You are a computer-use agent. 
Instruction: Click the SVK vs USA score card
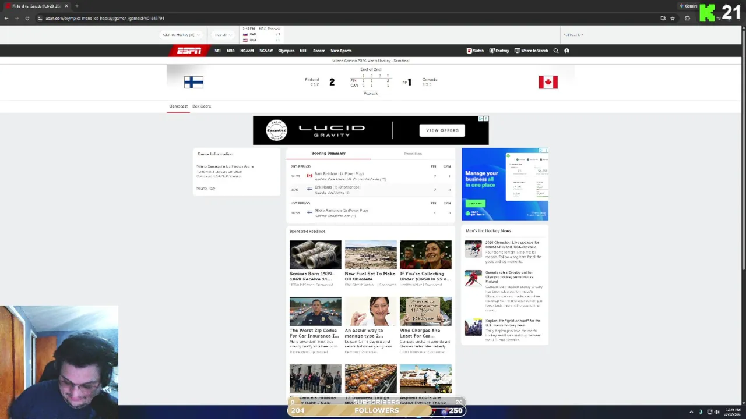coord(261,35)
